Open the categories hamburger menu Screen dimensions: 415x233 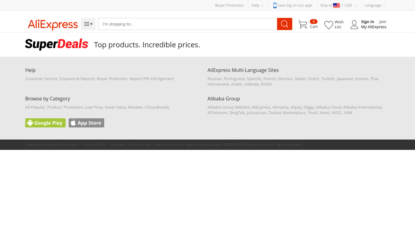88,24
